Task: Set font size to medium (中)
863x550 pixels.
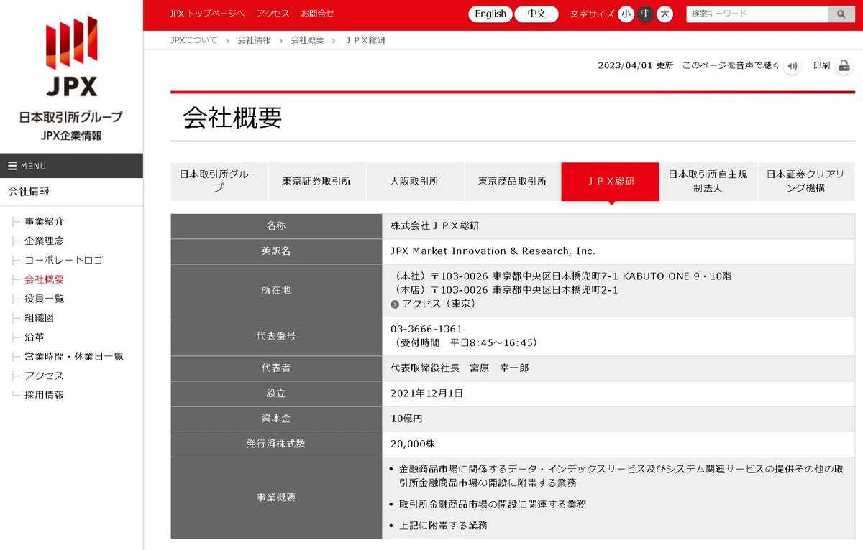Action: [x=646, y=14]
